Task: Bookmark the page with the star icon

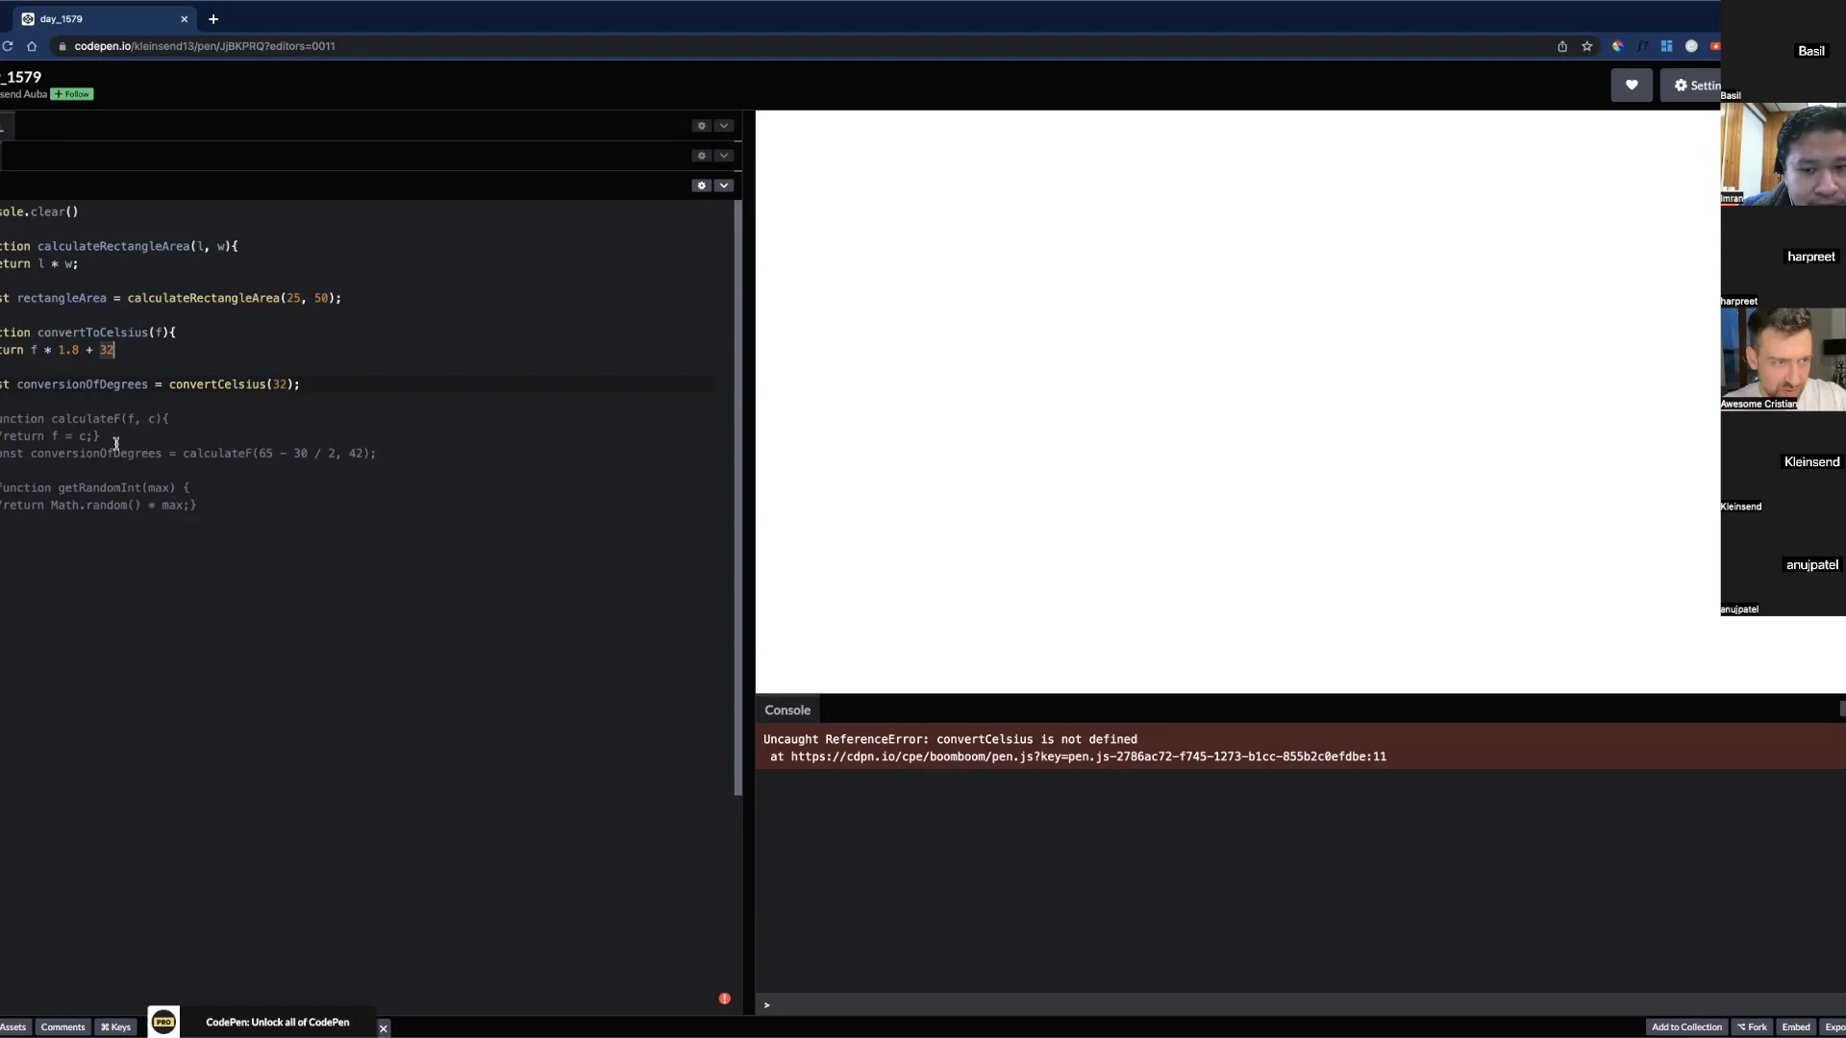Action: (x=1587, y=46)
